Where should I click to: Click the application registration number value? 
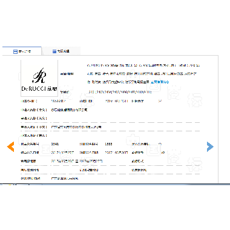coord(58,101)
